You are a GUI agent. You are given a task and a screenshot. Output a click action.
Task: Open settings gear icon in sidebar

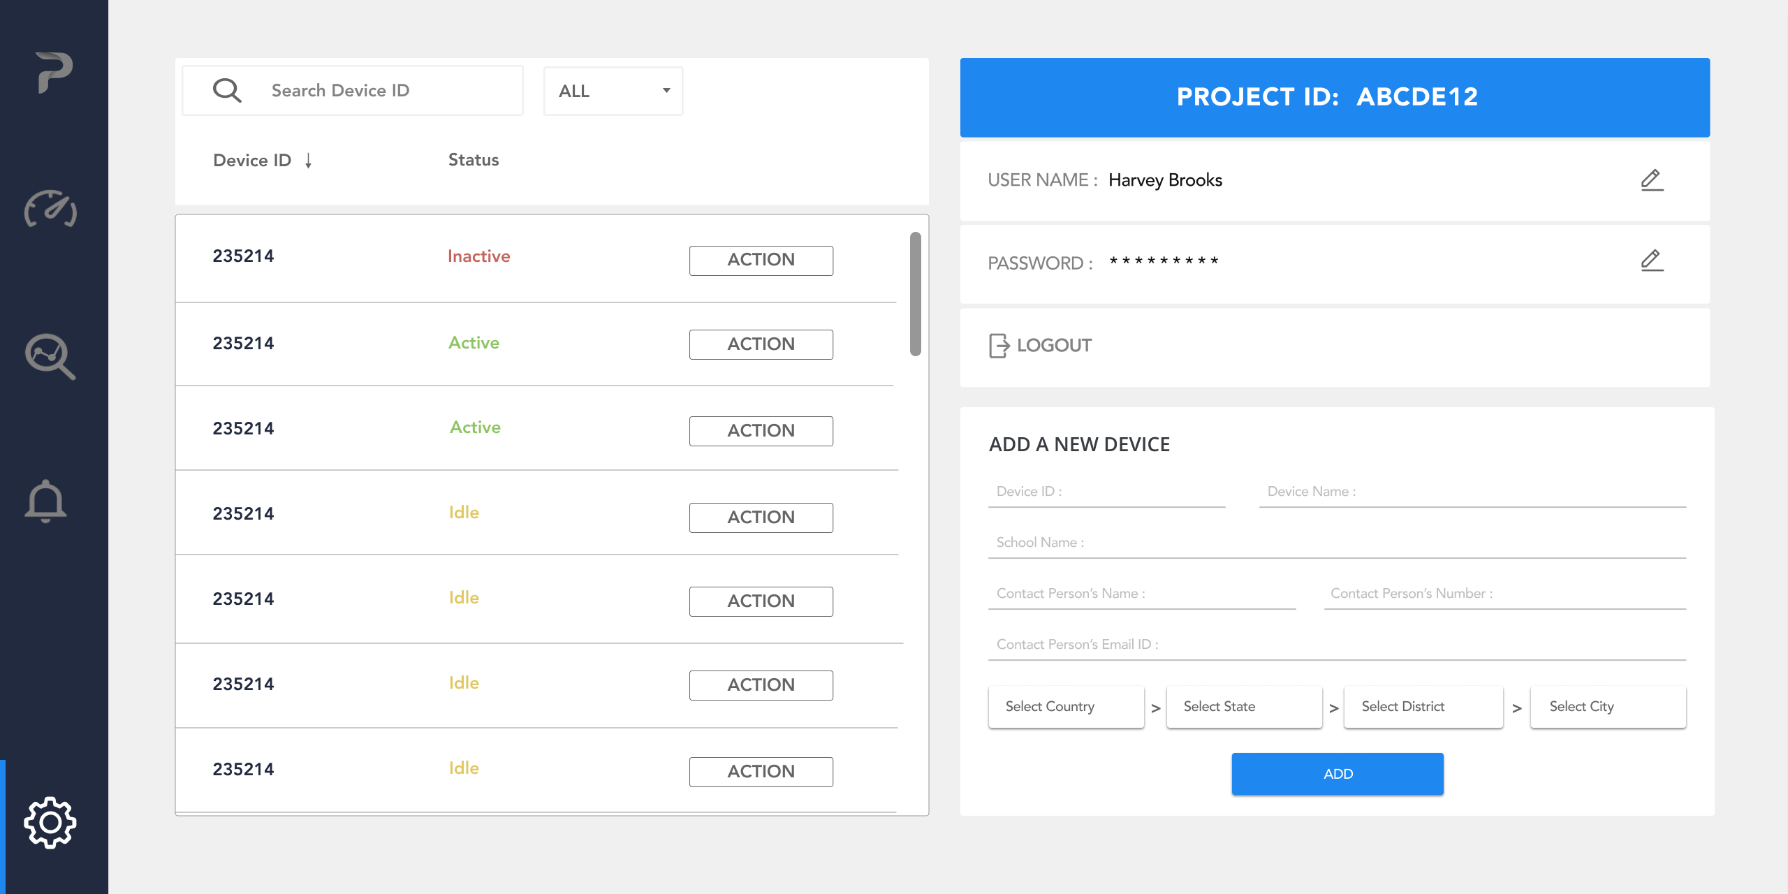50,823
